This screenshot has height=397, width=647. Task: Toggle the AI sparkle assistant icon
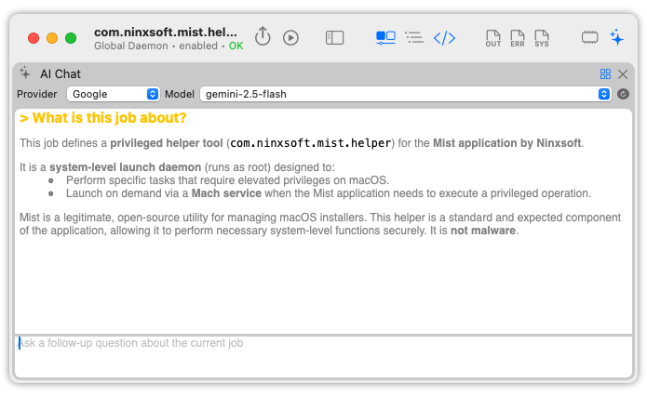616,37
